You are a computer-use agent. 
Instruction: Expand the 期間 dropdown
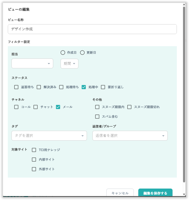point(69,64)
